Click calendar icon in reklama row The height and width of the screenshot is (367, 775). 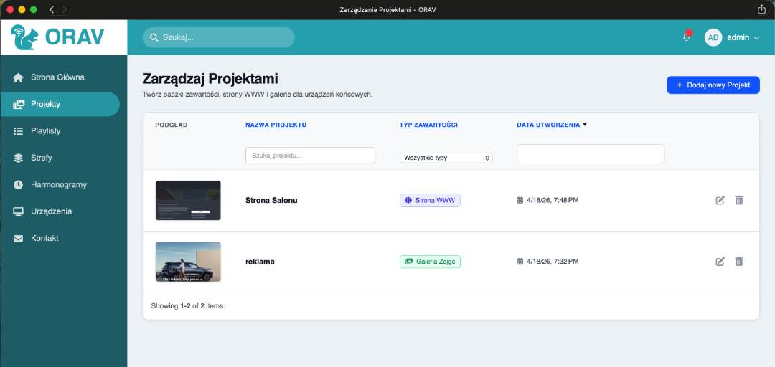click(x=520, y=262)
